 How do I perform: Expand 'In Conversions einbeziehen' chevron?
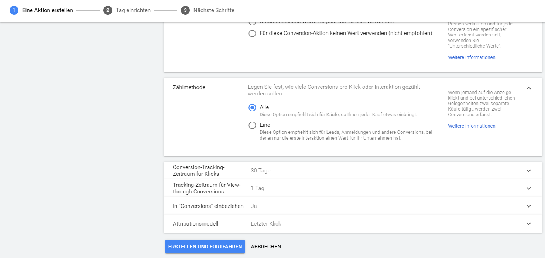pos(529,206)
